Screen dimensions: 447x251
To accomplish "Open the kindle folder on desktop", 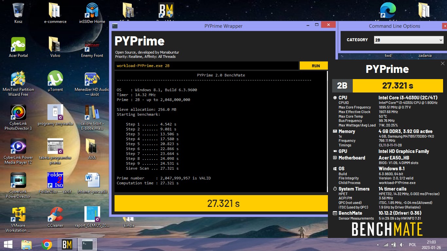I will tap(129, 222).
